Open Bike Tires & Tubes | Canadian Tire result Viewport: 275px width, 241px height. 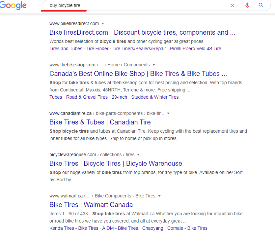100,122
